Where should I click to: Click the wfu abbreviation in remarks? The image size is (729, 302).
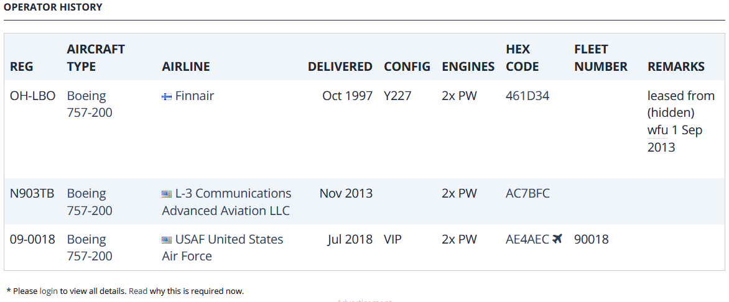coord(657,130)
